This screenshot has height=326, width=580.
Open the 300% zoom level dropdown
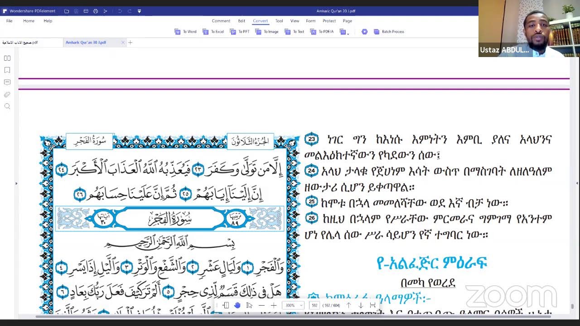click(x=293, y=306)
